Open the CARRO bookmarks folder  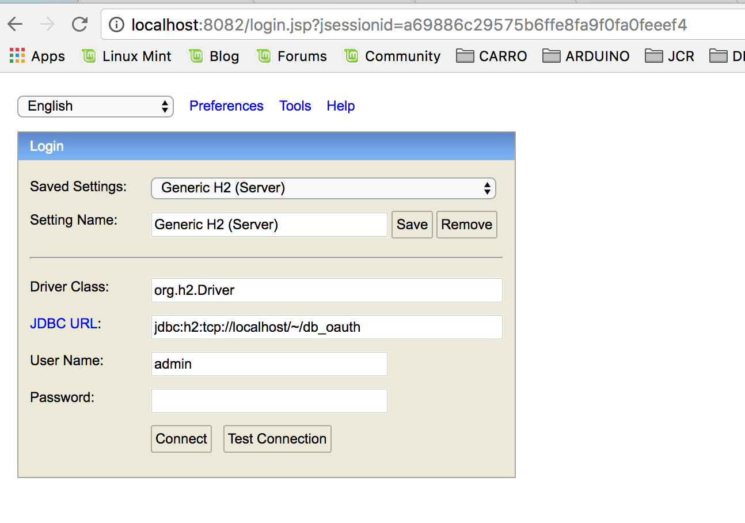[x=492, y=56]
